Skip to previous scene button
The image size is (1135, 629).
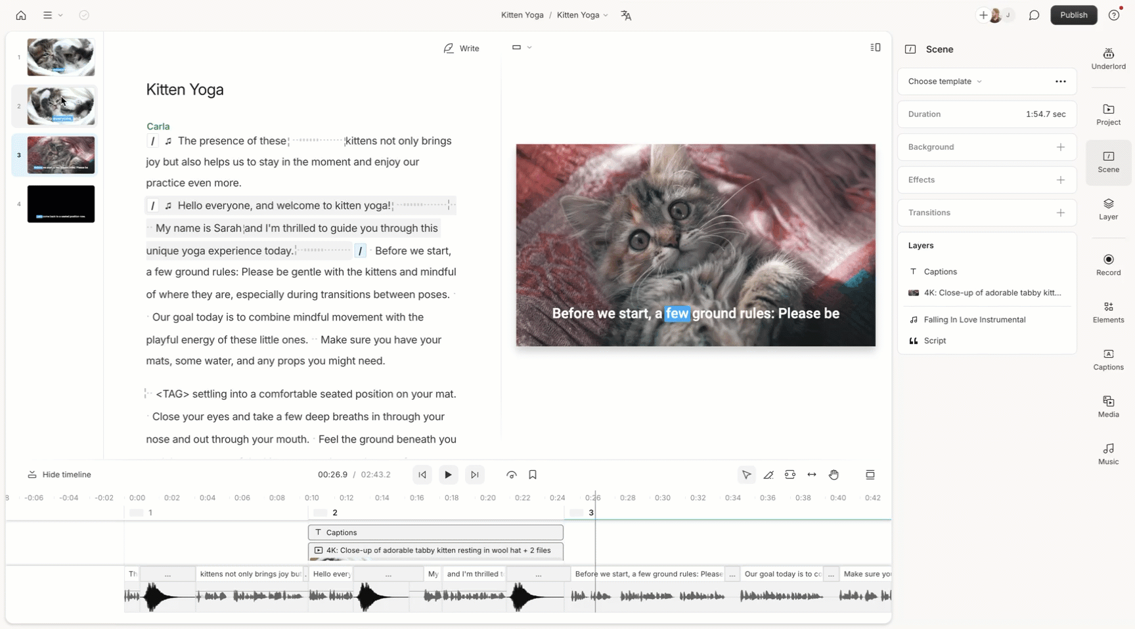(422, 475)
